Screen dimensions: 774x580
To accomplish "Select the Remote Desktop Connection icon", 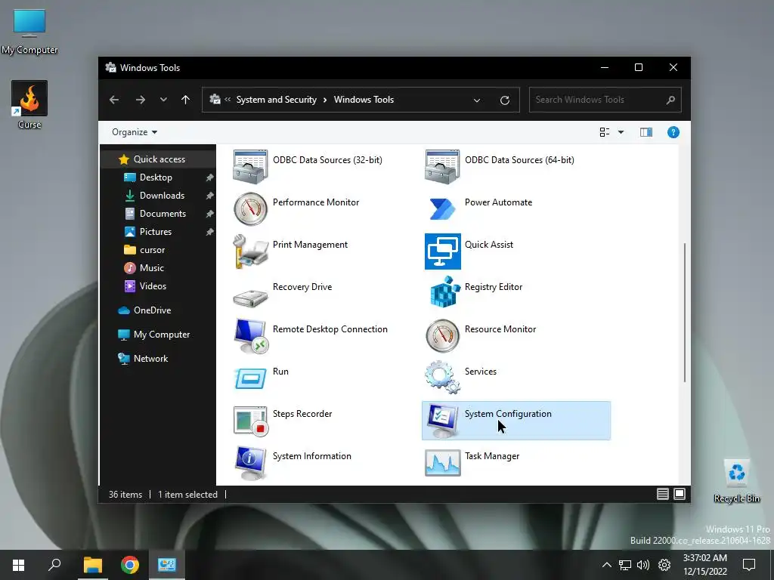I will click(x=251, y=336).
